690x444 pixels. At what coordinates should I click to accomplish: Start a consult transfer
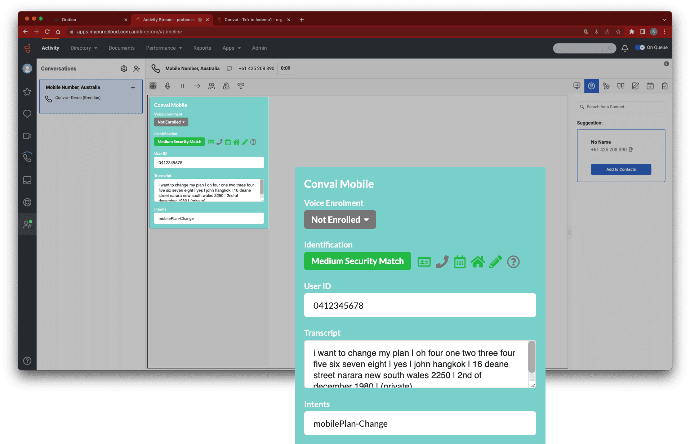(x=212, y=86)
